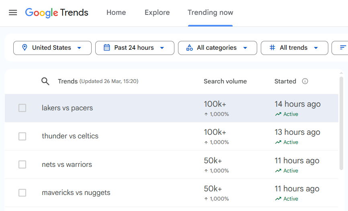Open the hamburger main menu
The image size is (348, 211).
tap(13, 12)
